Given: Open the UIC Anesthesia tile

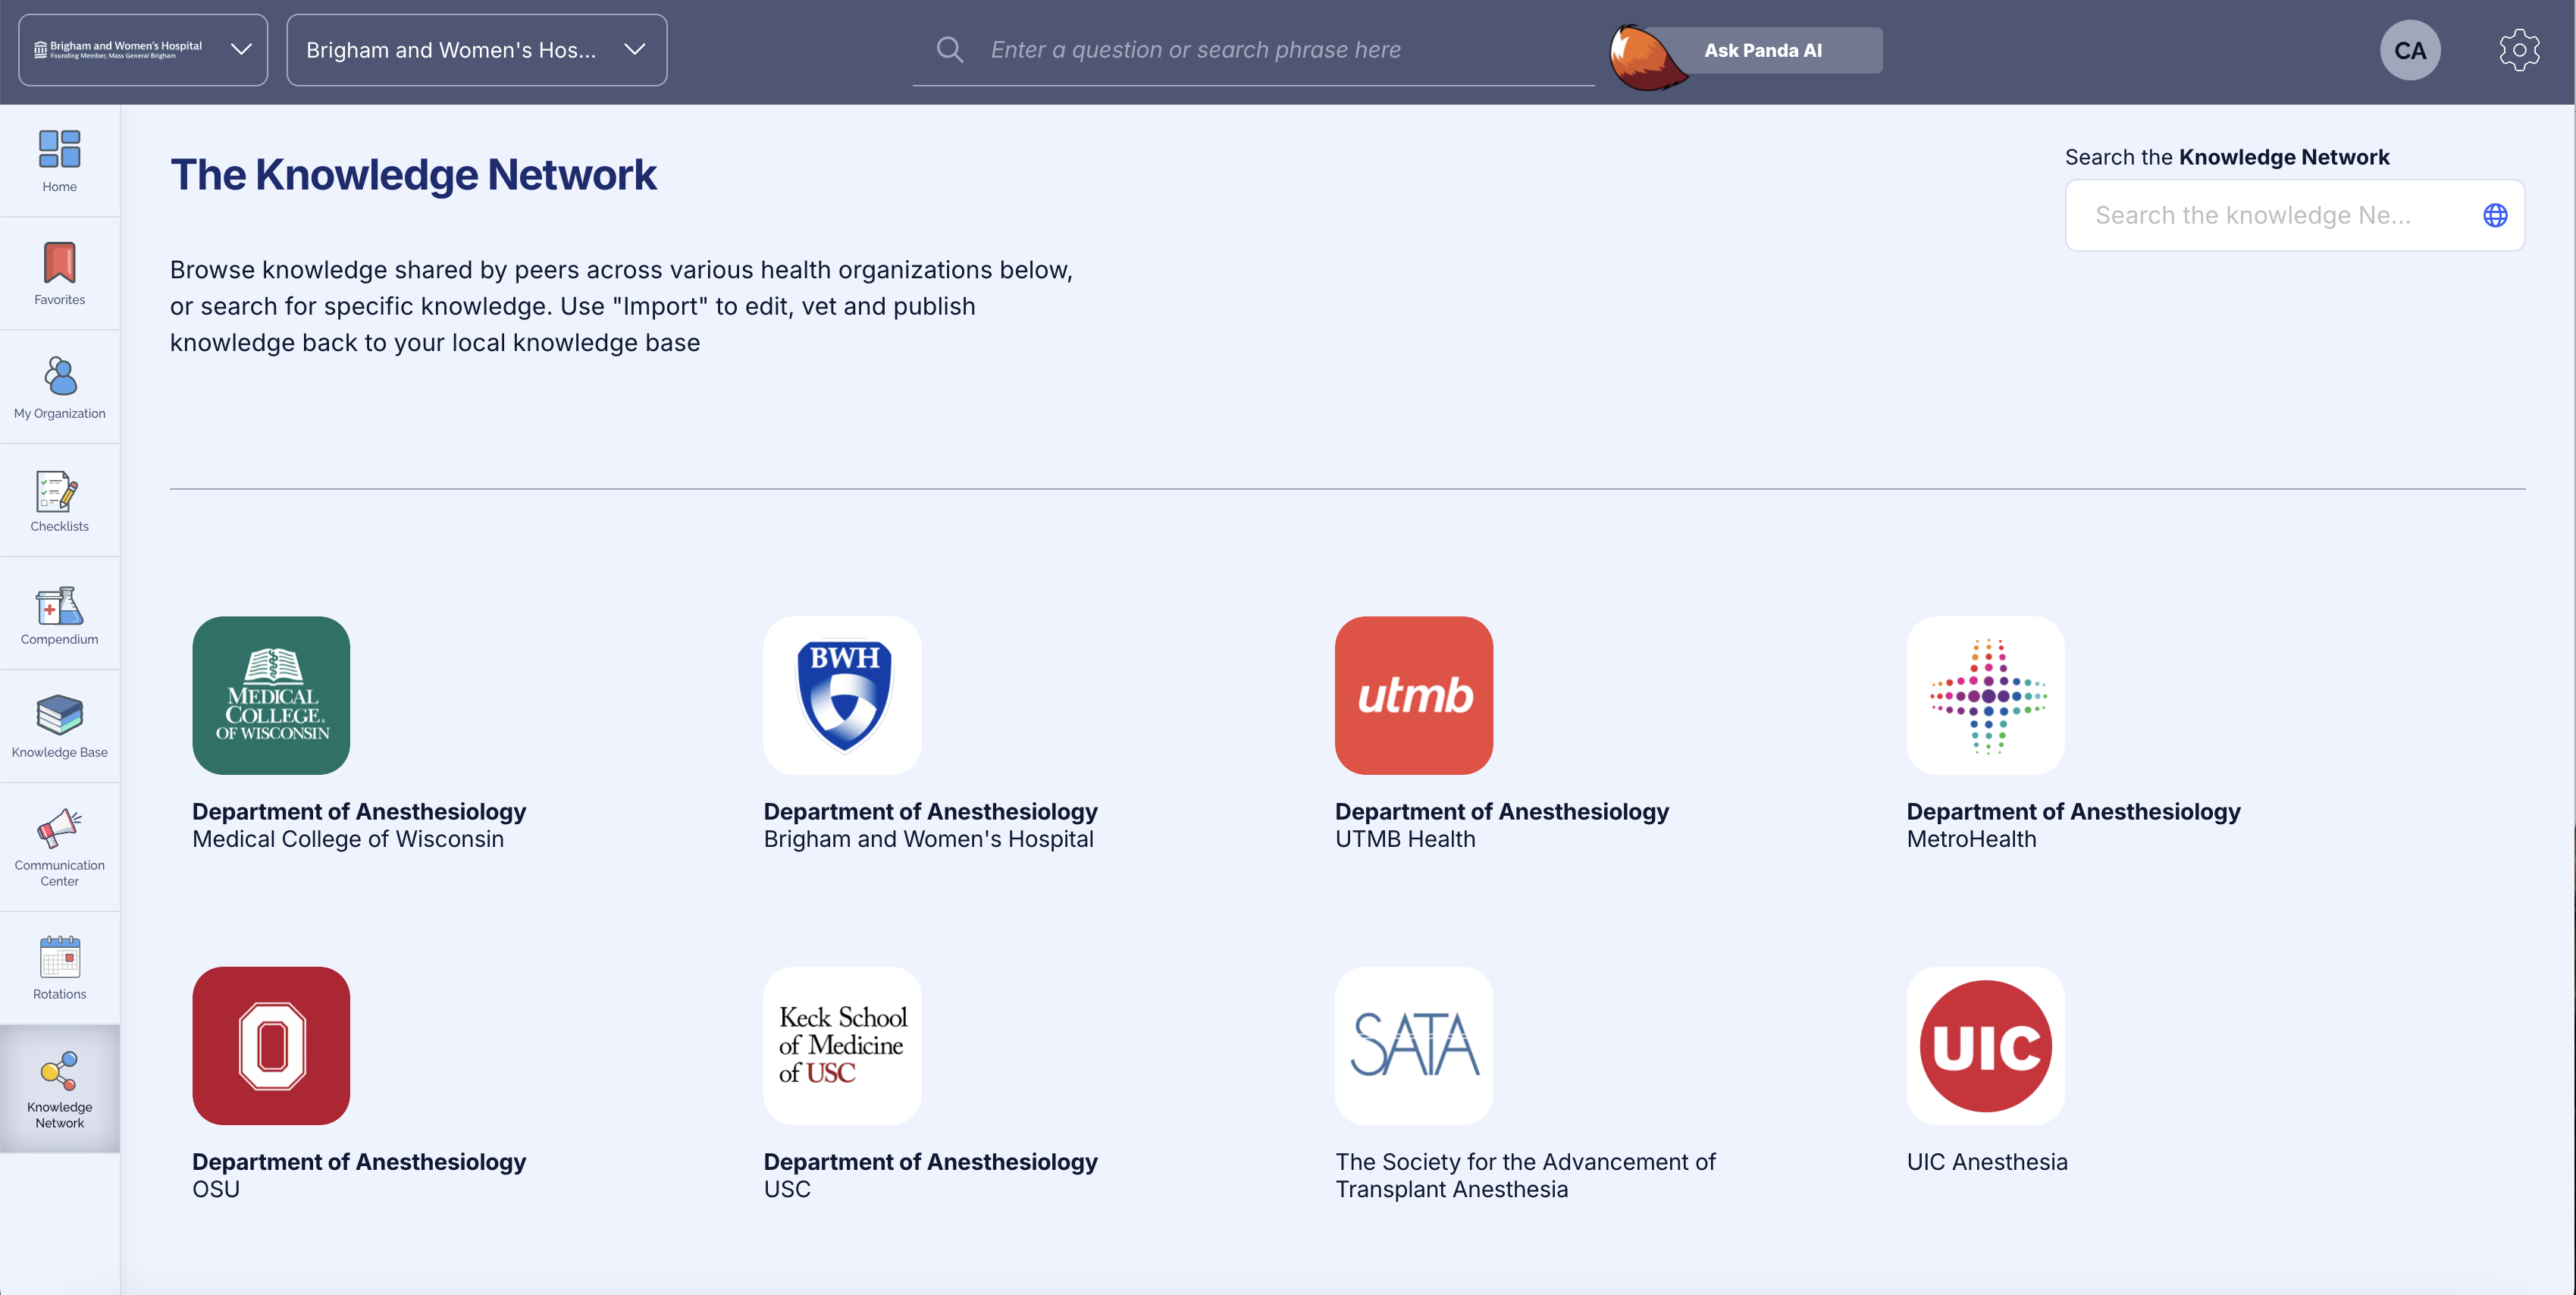Looking at the screenshot, I should click(1985, 1045).
